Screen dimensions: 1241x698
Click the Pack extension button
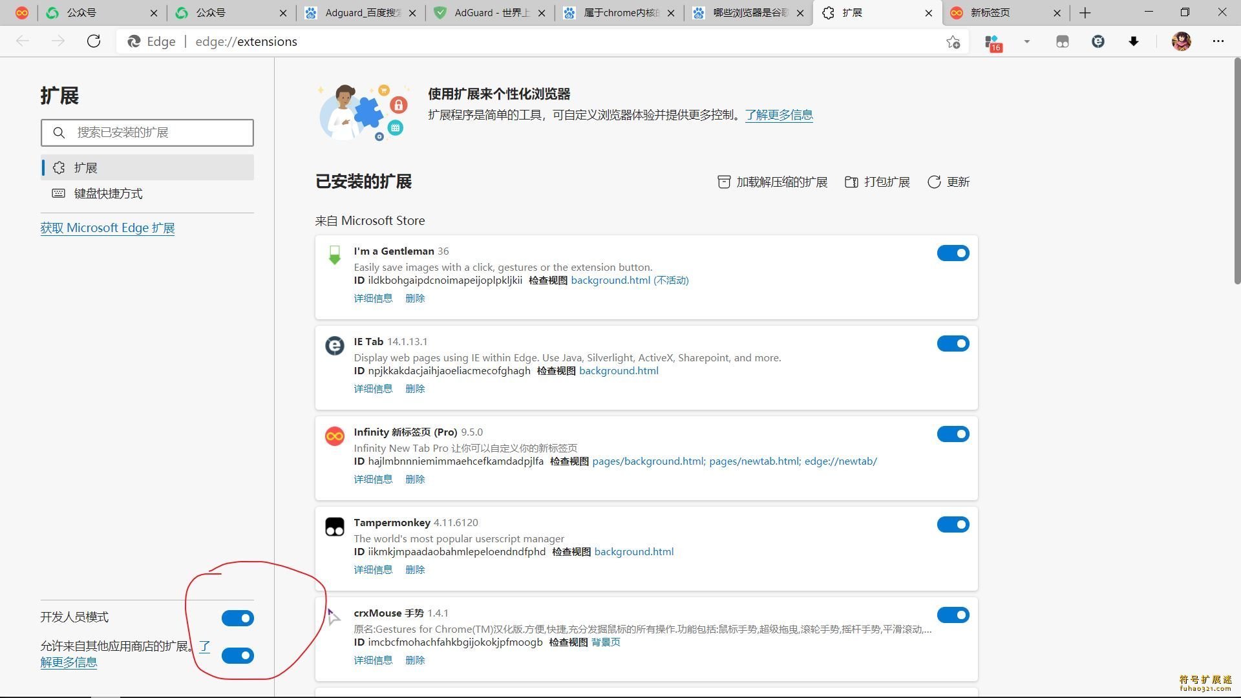877,182
